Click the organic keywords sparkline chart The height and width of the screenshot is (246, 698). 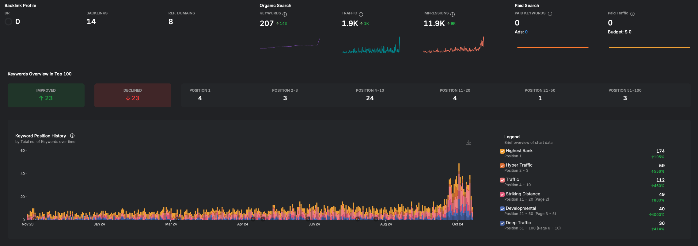(290, 43)
